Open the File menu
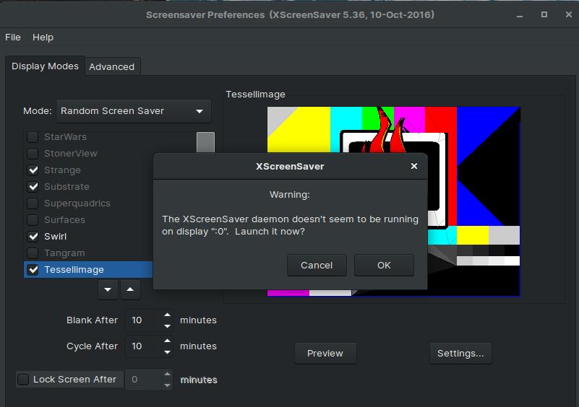The width and height of the screenshot is (579, 407). point(13,37)
